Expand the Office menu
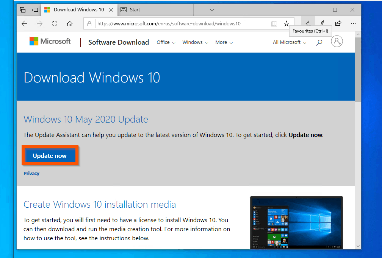 pyautogui.click(x=166, y=42)
